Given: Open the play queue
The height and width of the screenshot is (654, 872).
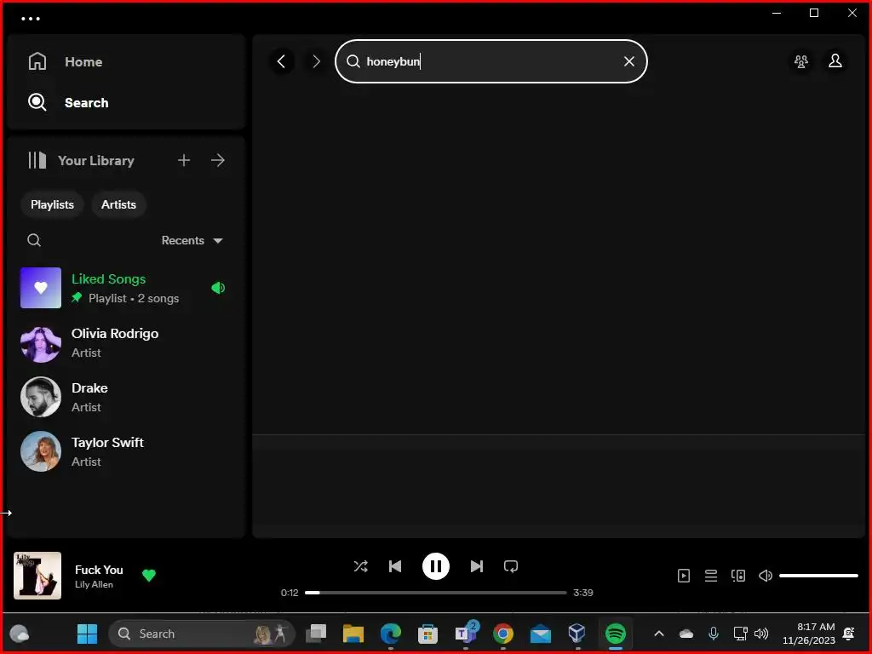Looking at the screenshot, I should pos(711,576).
